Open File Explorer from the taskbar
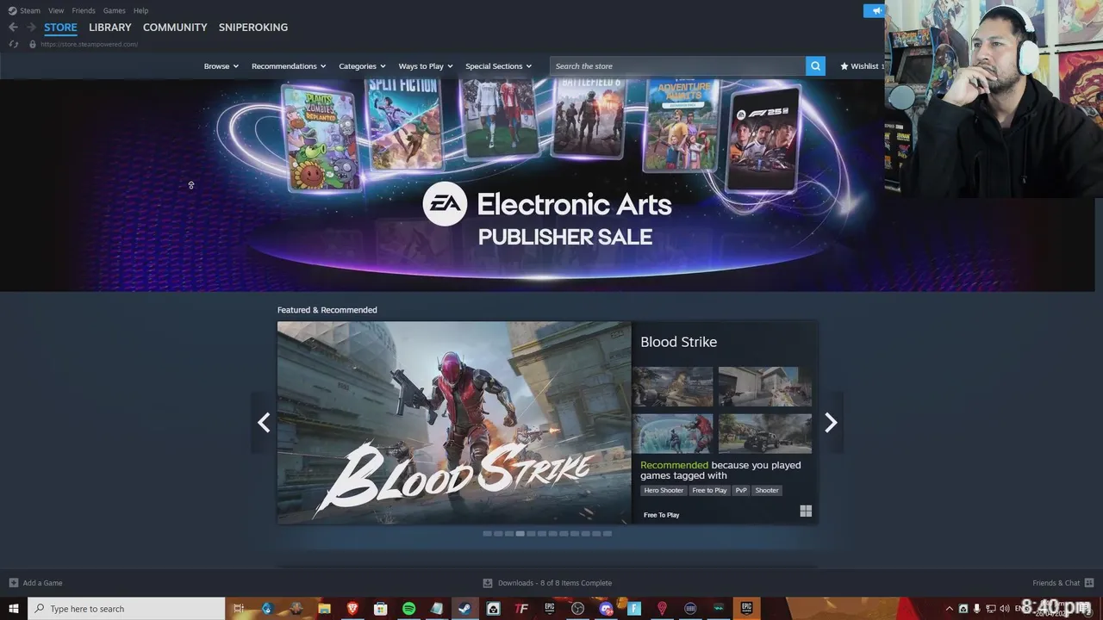This screenshot has width=1103, height=620. (324, 609)
